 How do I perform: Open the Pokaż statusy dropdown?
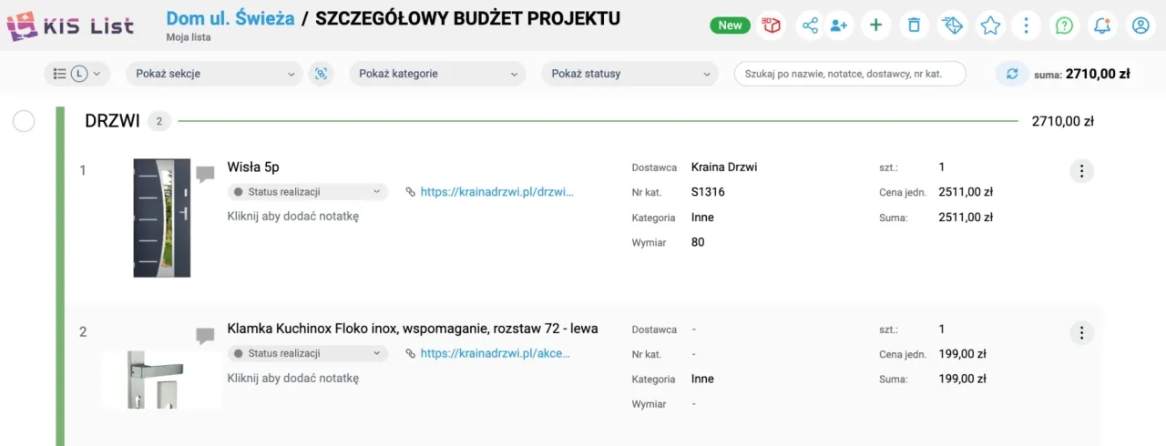629,74
